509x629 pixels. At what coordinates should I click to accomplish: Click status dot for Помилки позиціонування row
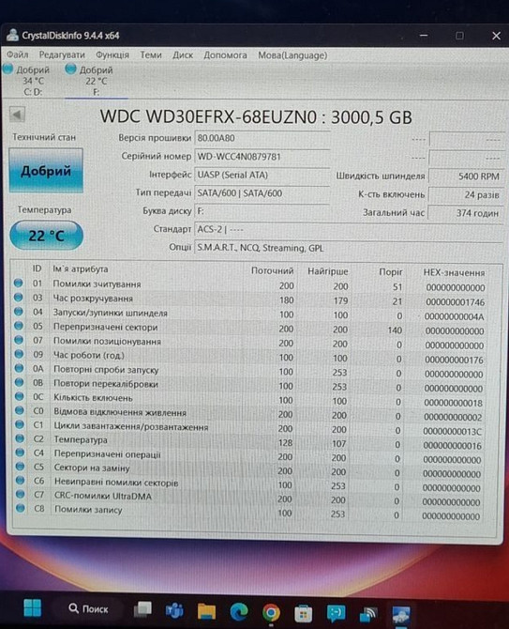19,340
